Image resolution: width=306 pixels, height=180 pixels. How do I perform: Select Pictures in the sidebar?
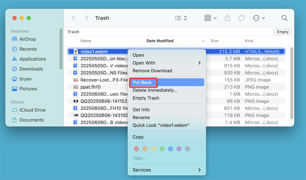click(28, 89)
